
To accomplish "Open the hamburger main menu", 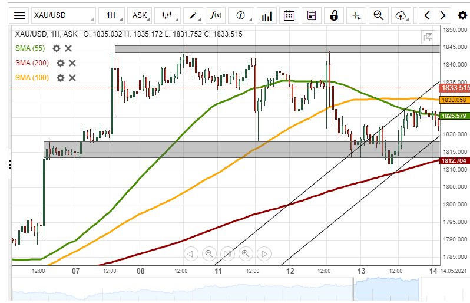I will pos(19,15).
